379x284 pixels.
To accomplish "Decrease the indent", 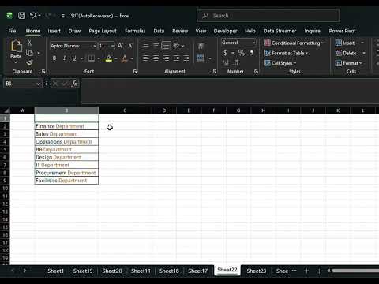I will pos(176,58).
